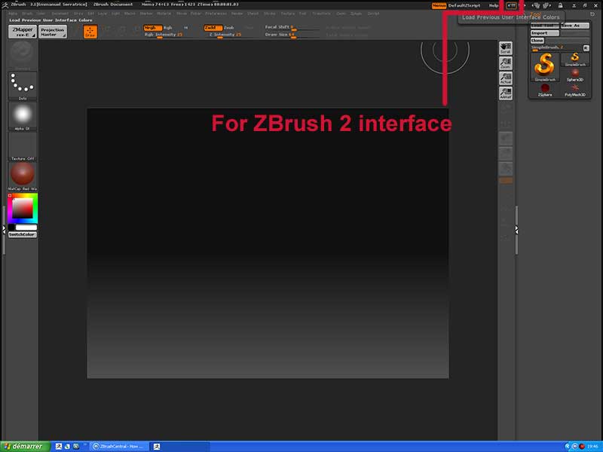Image resolution: width=603 pixels, height=452 pixels.
Task: Select the Sphere3D tool
Action: 575,73
